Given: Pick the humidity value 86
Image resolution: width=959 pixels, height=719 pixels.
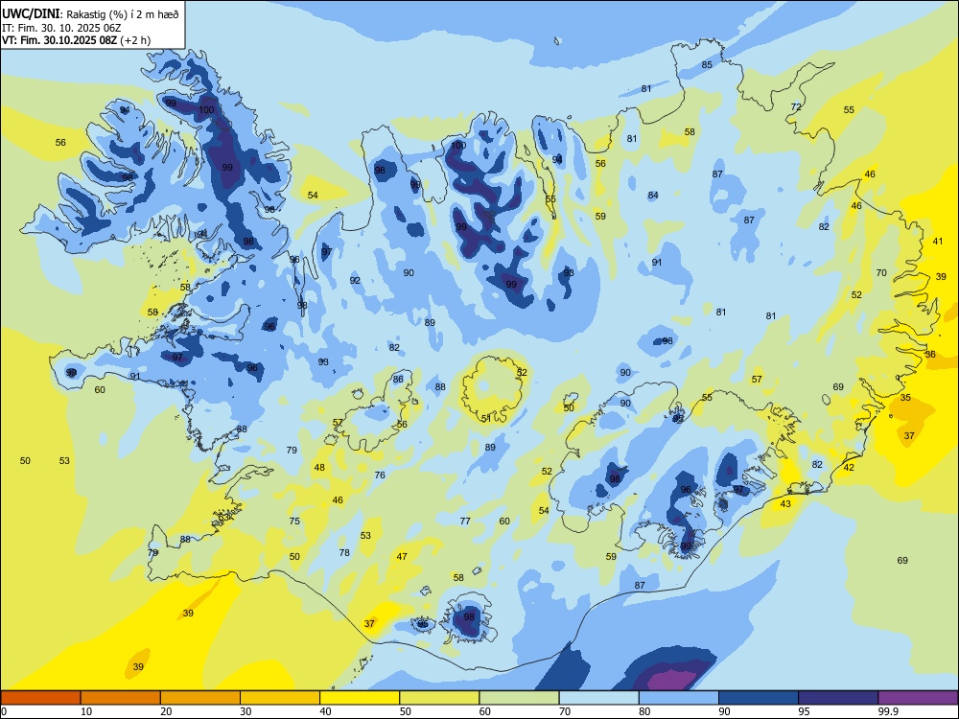Looking at the screenshot, I should 398,379.
